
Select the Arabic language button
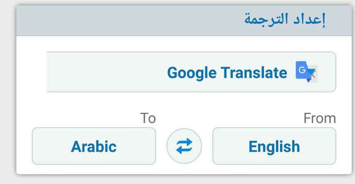[x=94, y=146]
